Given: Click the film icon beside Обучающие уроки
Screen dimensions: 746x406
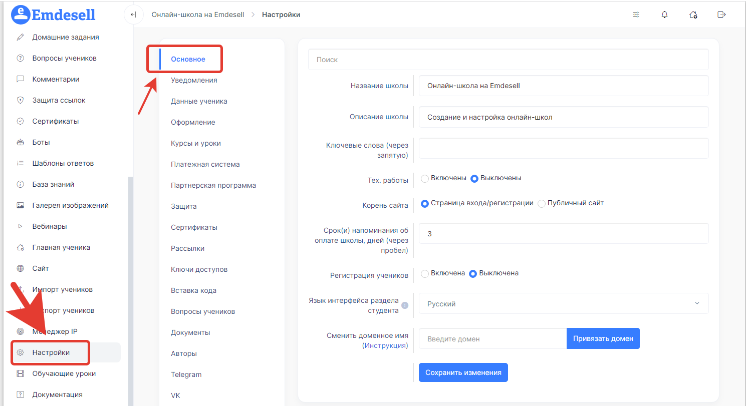Looking at the screenshot, I should [x=21, y=373].
